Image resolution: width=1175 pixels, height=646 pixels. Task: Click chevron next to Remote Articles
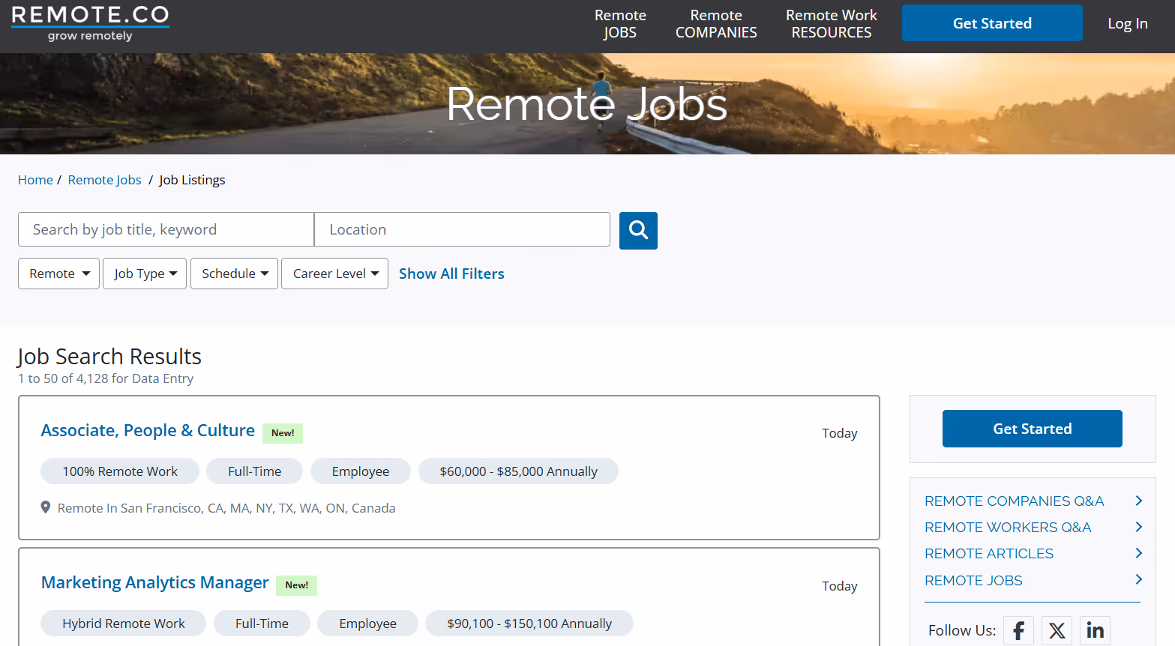1138,553
